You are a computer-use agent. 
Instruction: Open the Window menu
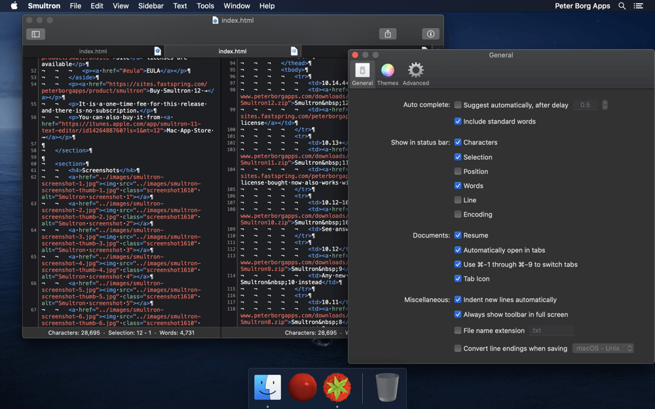coord(236,6)
